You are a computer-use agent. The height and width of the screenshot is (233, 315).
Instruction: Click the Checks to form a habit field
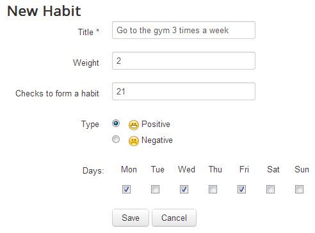184,91
